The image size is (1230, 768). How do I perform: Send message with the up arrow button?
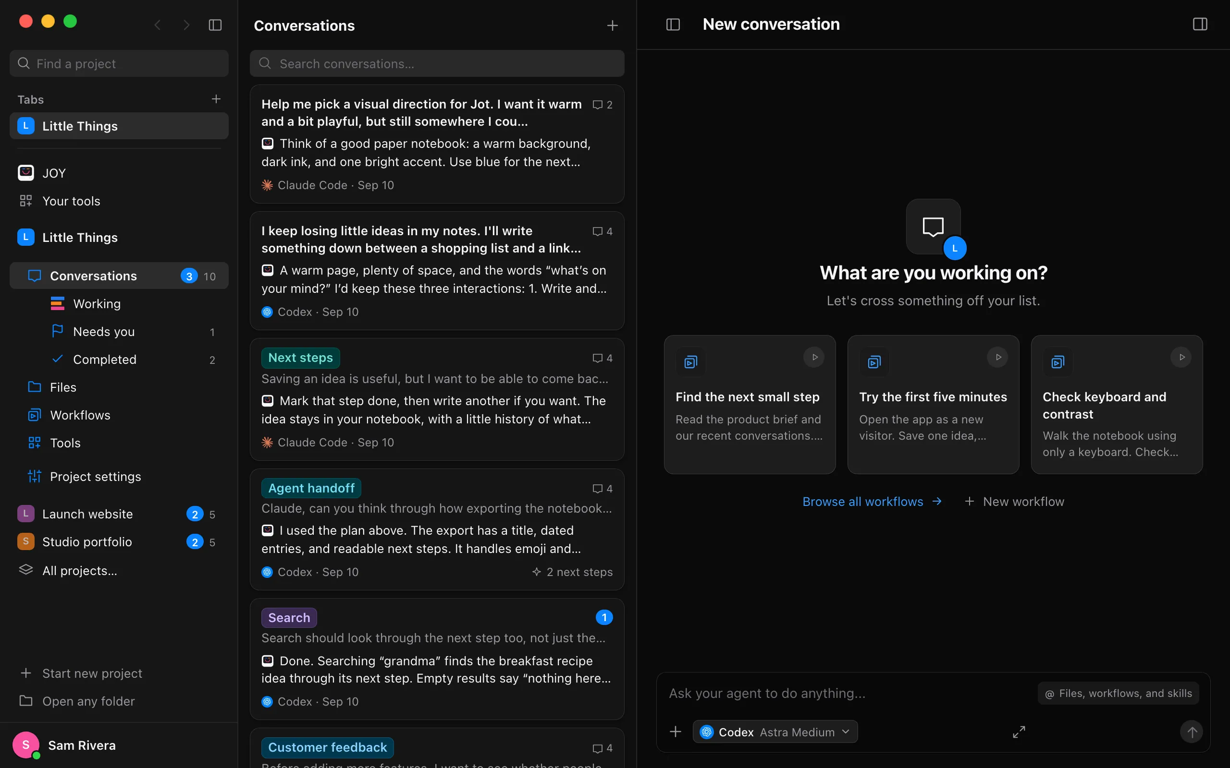pos(1192,732)
